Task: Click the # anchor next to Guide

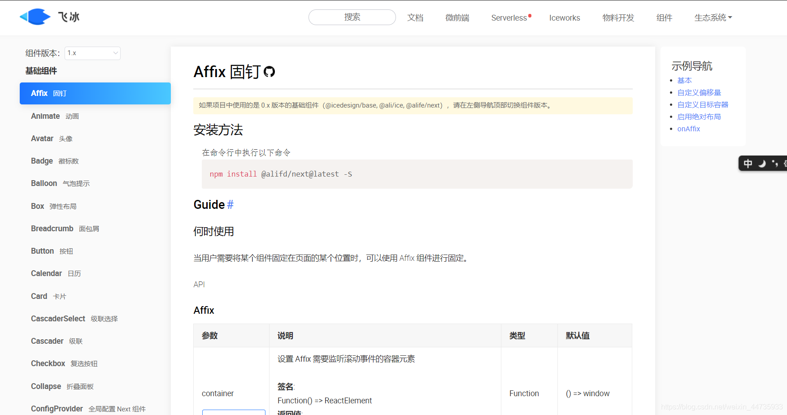Action: pyautogui.click(x=230, y=205)
